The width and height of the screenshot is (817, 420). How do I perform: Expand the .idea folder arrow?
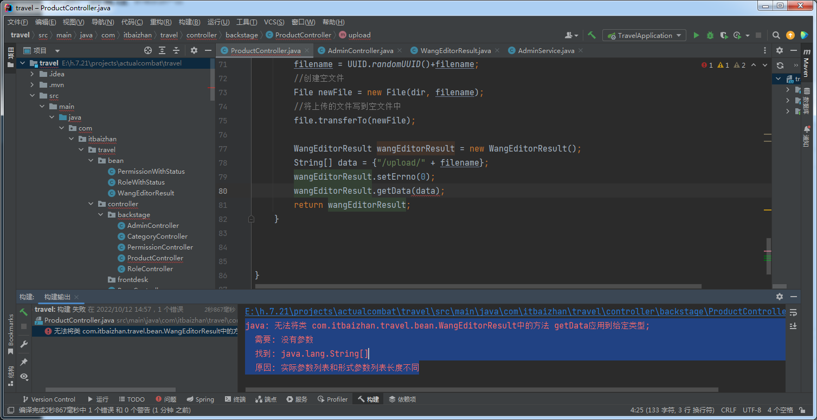coord(33,74)
